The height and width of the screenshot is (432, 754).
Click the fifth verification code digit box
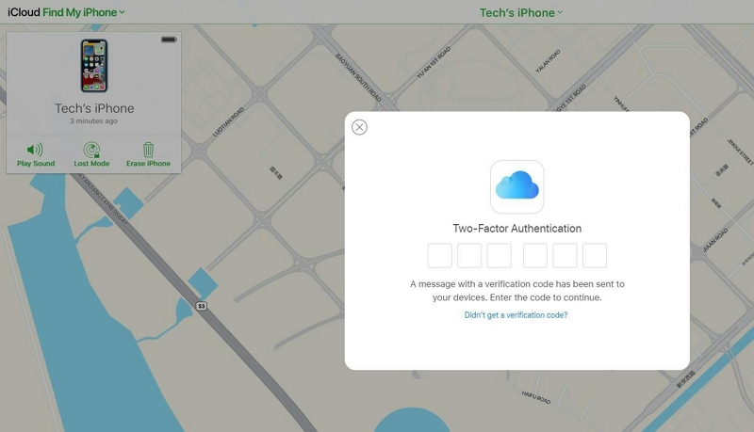(x=565, y=255)
